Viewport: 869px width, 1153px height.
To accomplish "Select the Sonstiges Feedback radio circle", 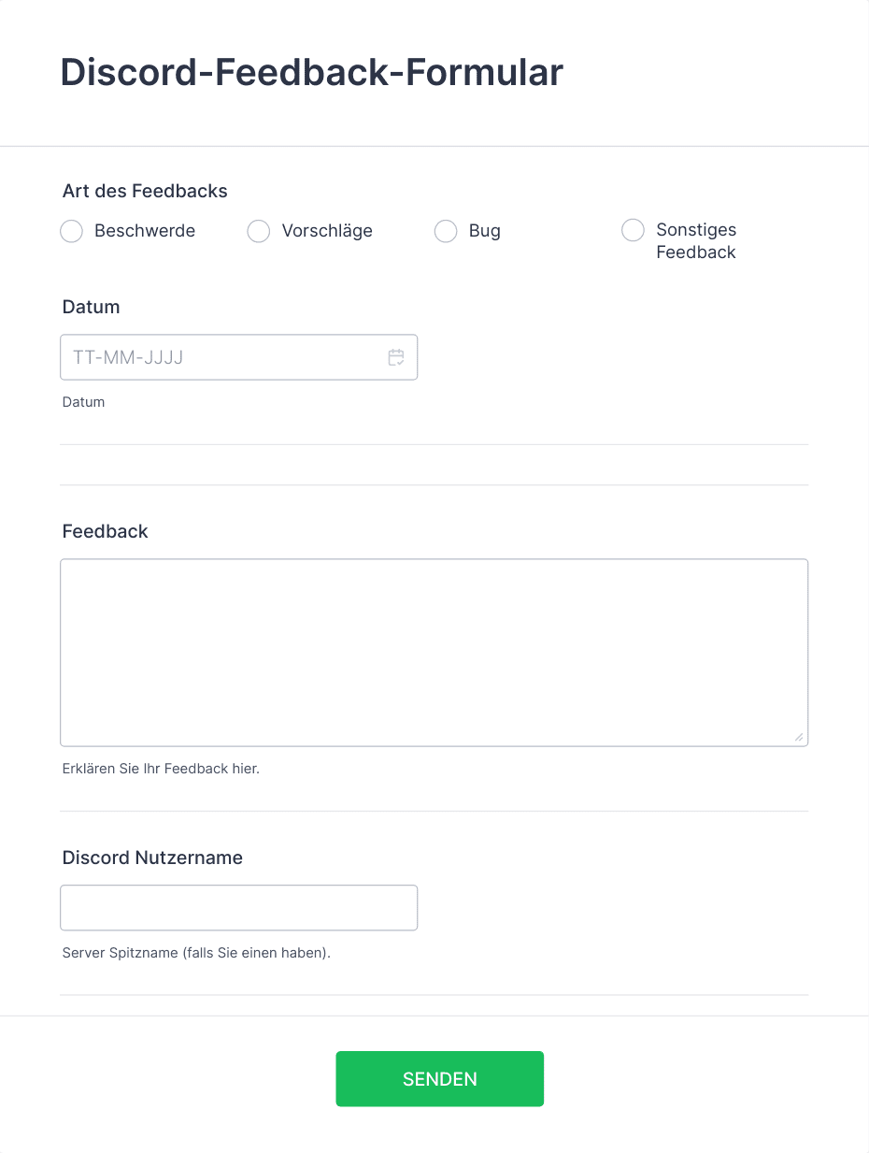I will point(633,230).
